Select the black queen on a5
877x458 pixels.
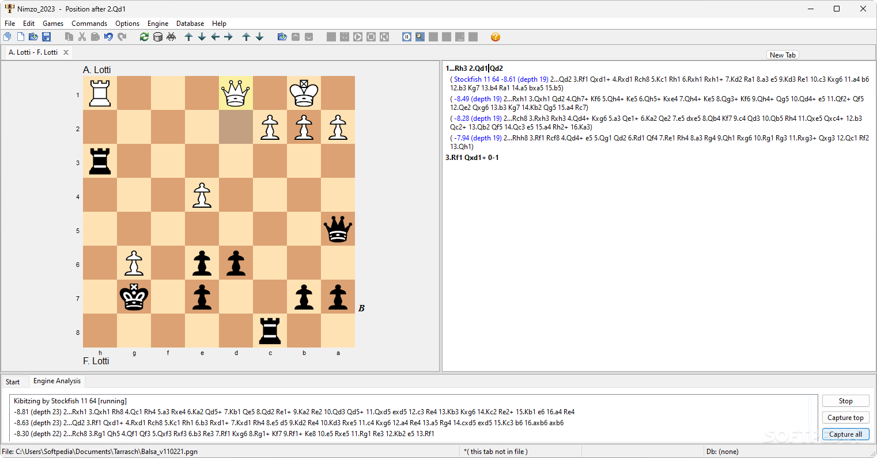[x=338, y=228]
